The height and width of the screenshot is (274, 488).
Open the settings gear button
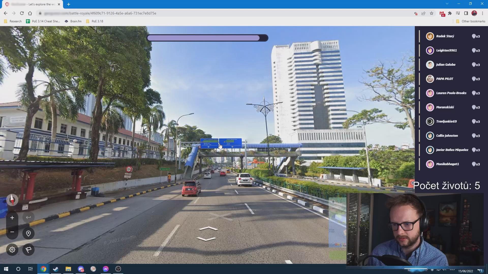[12, 250]
